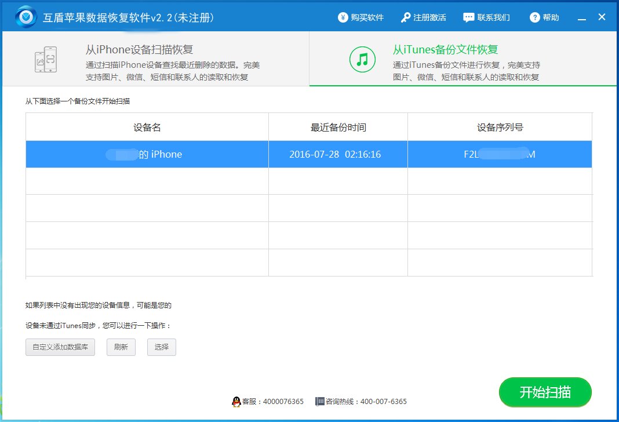Image resolution: width=619 pixels, height=422 pixels.
Task: Open 联系我们 contact us
Action: tap(493, 17)
